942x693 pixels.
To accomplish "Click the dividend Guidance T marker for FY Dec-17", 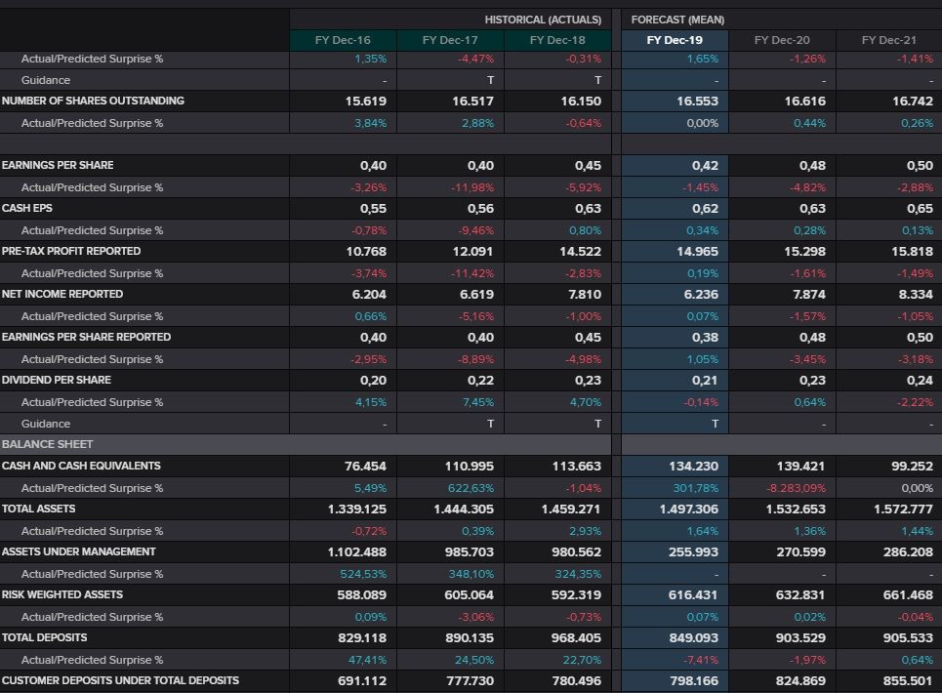I will (490, 424).
